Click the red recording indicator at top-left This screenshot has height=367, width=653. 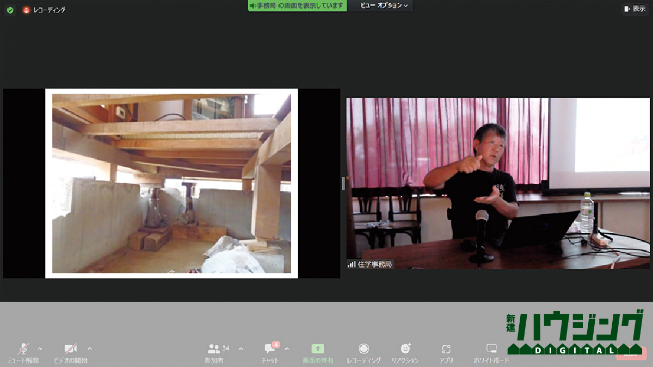coord(26,10)
